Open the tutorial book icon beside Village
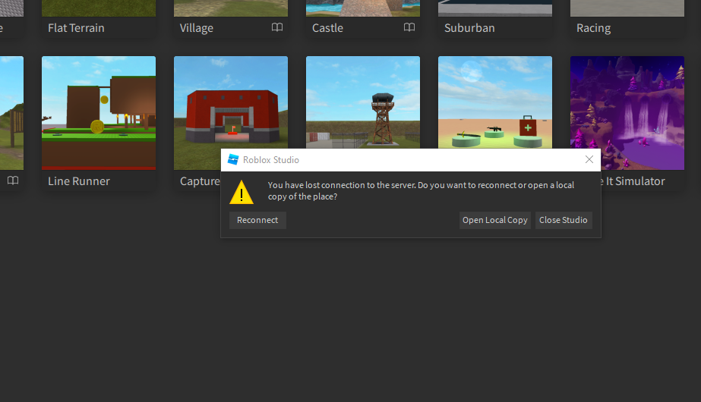The width and height of the screenshot is (701, 402). tap(277, 27)
